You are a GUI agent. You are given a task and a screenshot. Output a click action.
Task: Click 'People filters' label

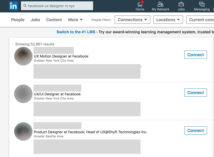click(x=101, y=20)
